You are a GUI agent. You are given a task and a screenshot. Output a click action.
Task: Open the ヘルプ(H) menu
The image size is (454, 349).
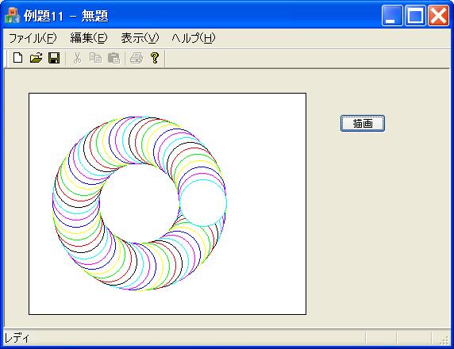194,38
